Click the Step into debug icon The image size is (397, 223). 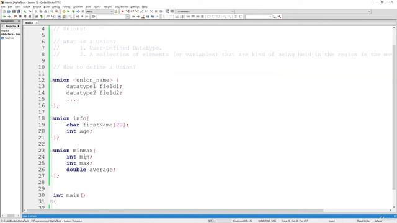pos(137,11)
